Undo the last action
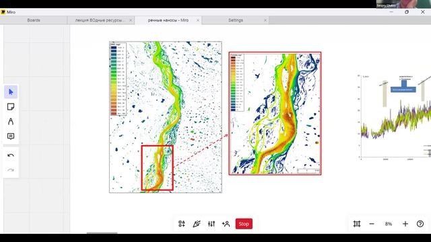 (11, 155)
